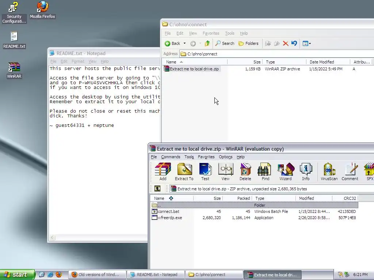Launch the Wizard in WinRAR toolbar
374x280 pixels.
coord(286,172)
